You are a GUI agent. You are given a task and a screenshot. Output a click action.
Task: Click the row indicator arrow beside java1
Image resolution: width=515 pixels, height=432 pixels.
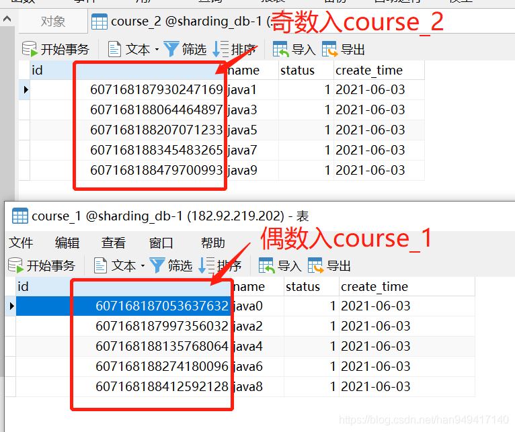coord(26,89)
